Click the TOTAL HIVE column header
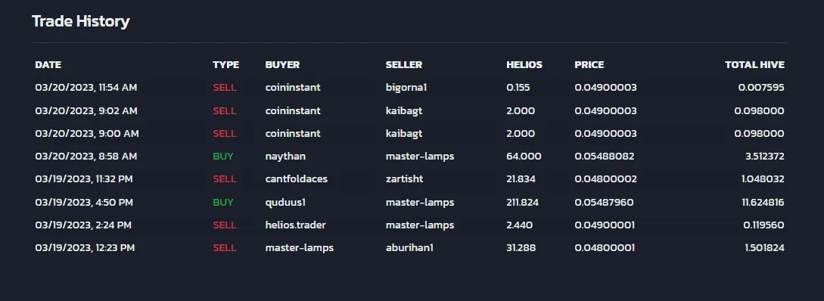 (x=754, y=64)
